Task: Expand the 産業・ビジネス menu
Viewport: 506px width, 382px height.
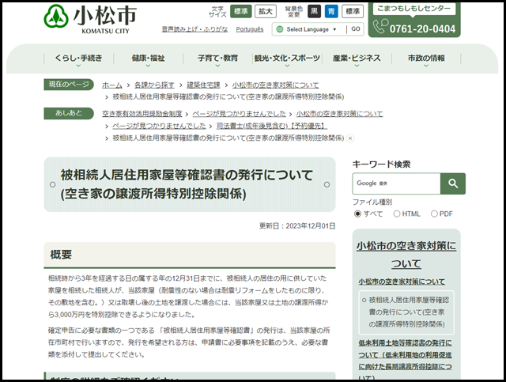Action: (357, 59)
